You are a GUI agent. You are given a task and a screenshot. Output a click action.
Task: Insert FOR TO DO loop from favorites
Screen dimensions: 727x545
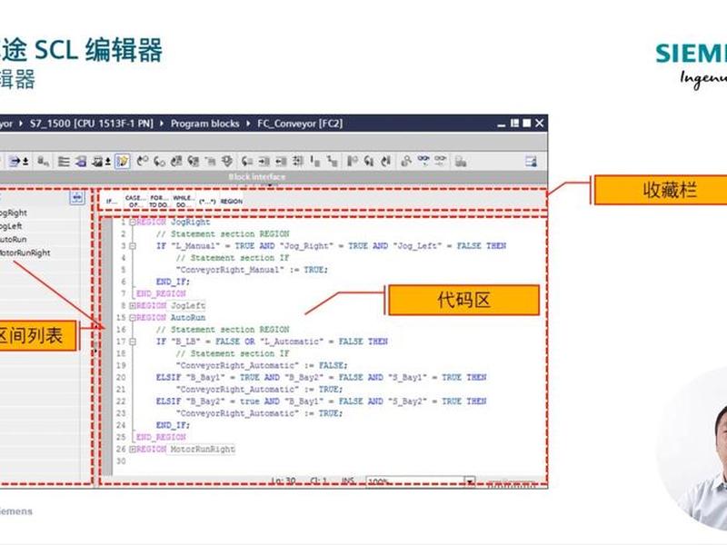coord(159,201)
